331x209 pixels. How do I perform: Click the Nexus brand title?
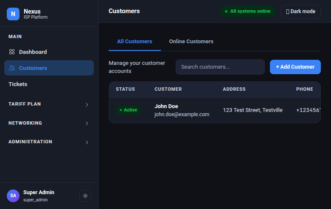(32, 11)
